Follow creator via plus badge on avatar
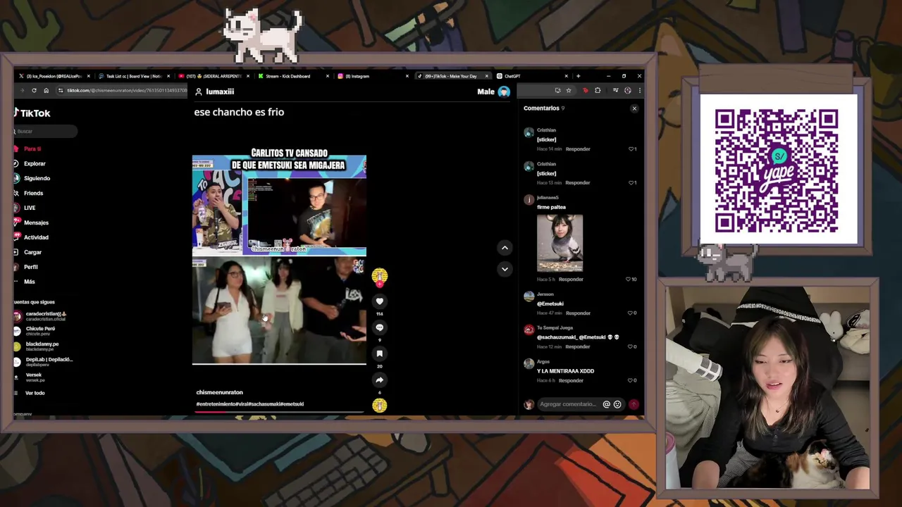 point(379,283)
